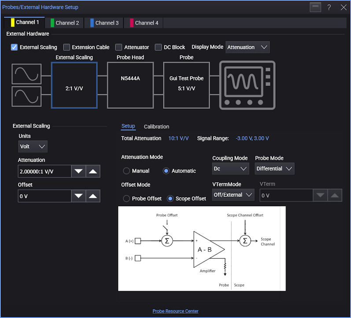Open the Probe Mode Differential dropdown
351x318 pixels.
point(274,169)
